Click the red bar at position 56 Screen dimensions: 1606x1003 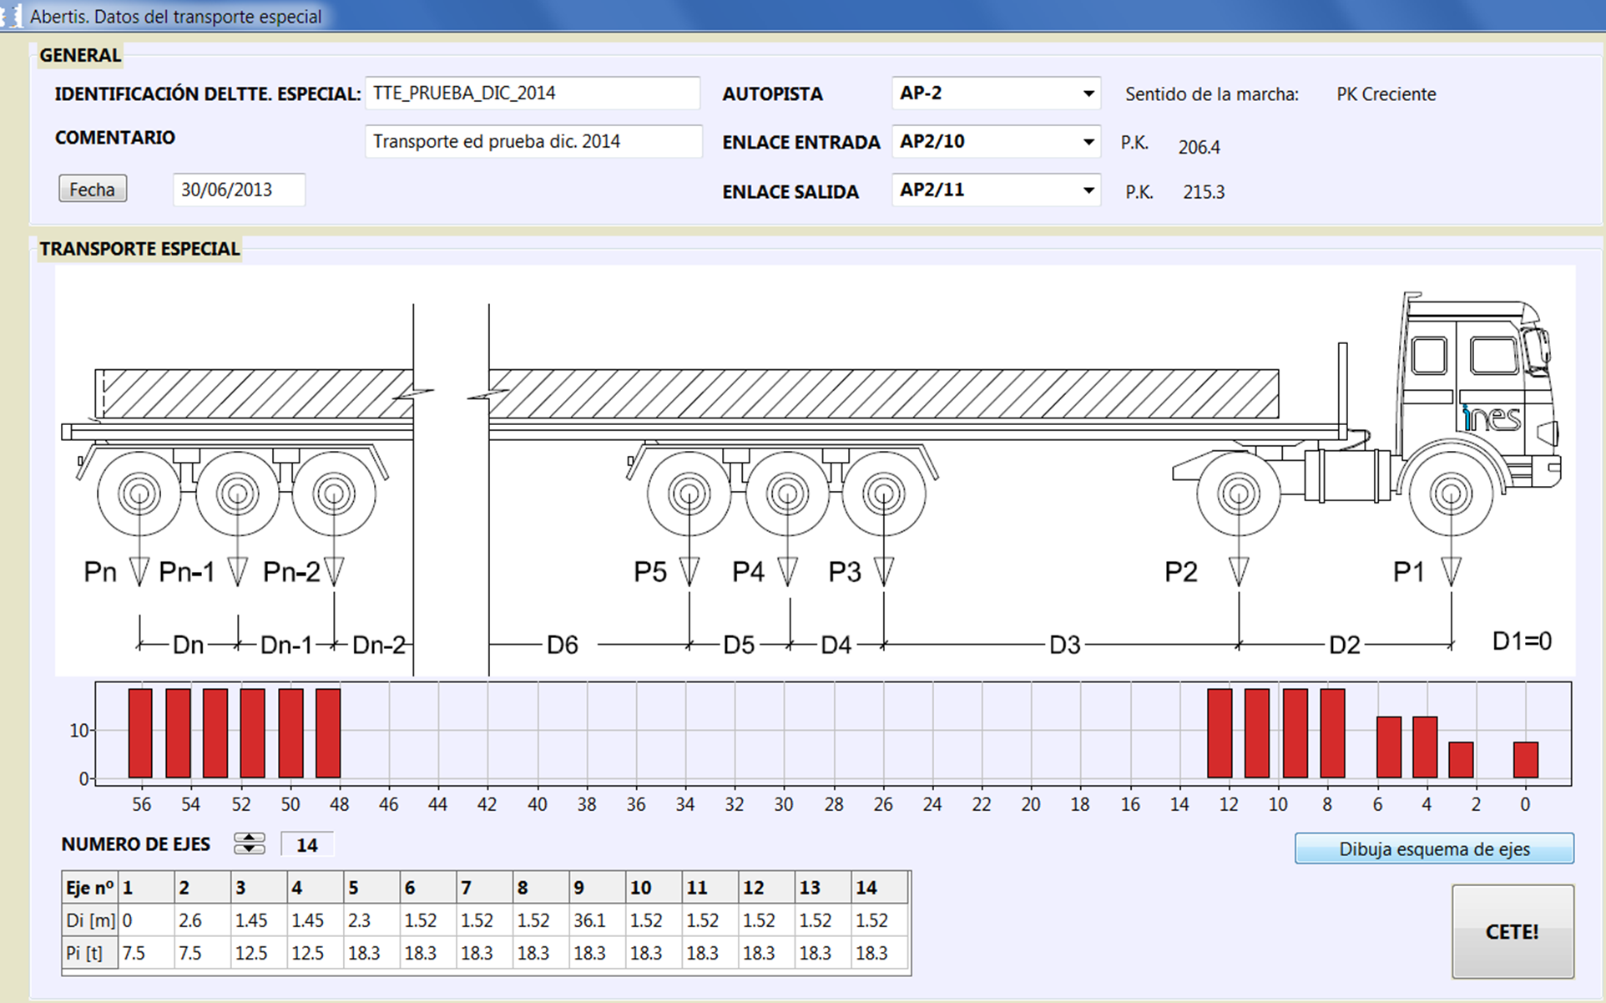[x=140, y=733]
